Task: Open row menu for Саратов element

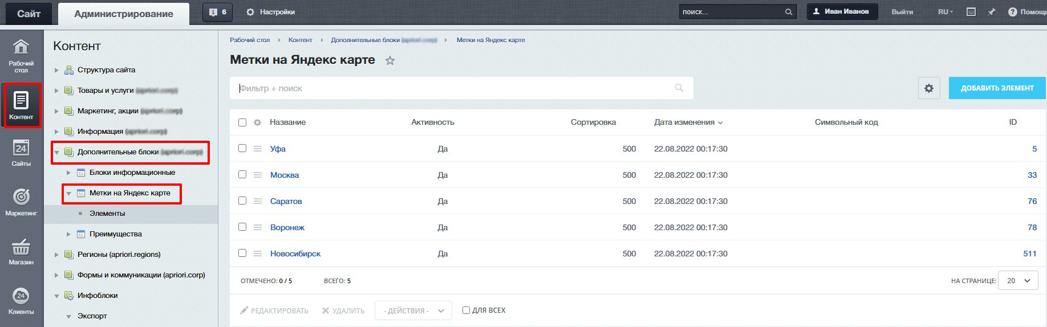Action: coord(258,201)
